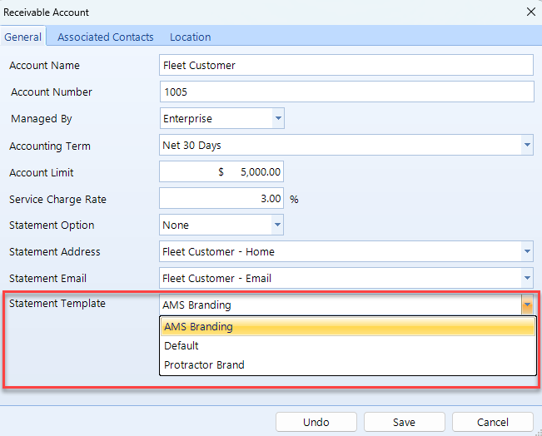This screenshot has width=542, height=436.
Task: Click the Account Limit amount field
Action: (221, 171)
